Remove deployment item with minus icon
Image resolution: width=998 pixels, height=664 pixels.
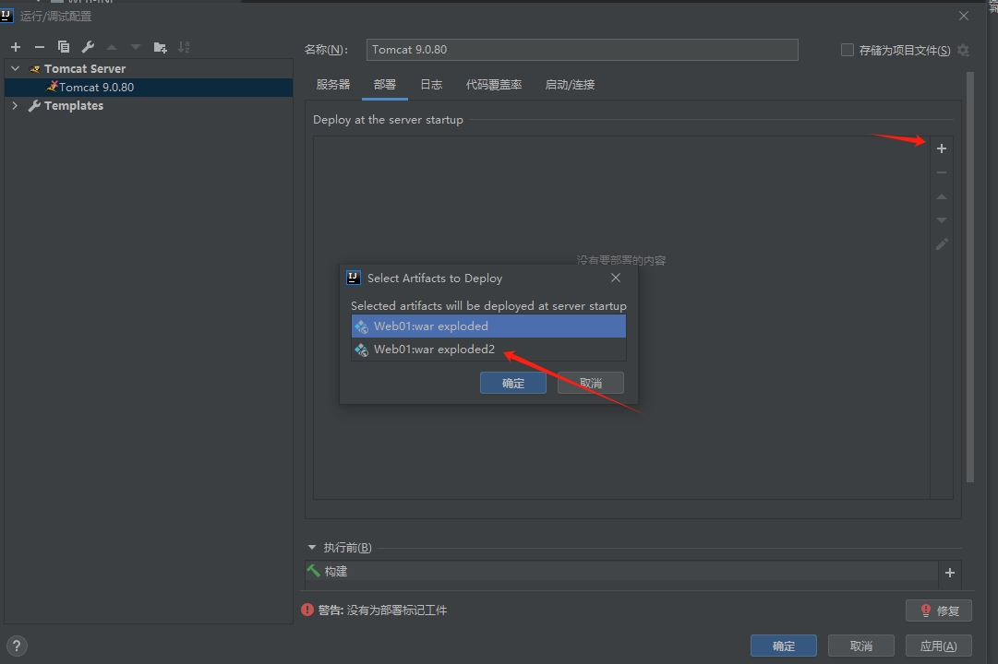tap(942, 172)
